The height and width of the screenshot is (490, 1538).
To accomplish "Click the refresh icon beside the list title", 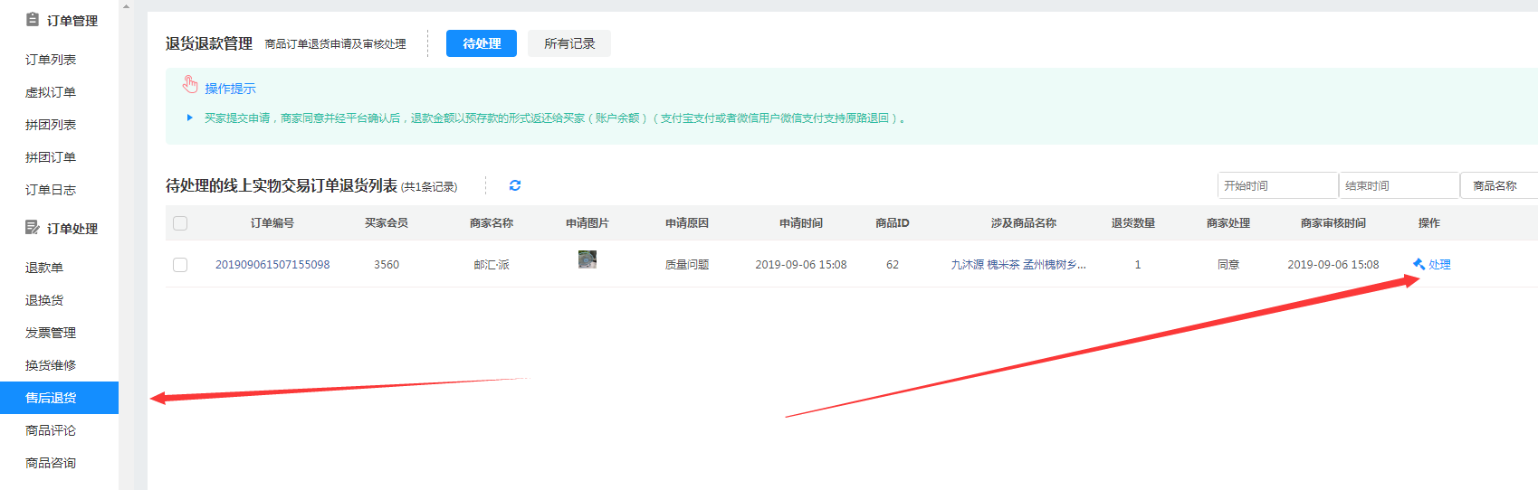I will (515, 185).
